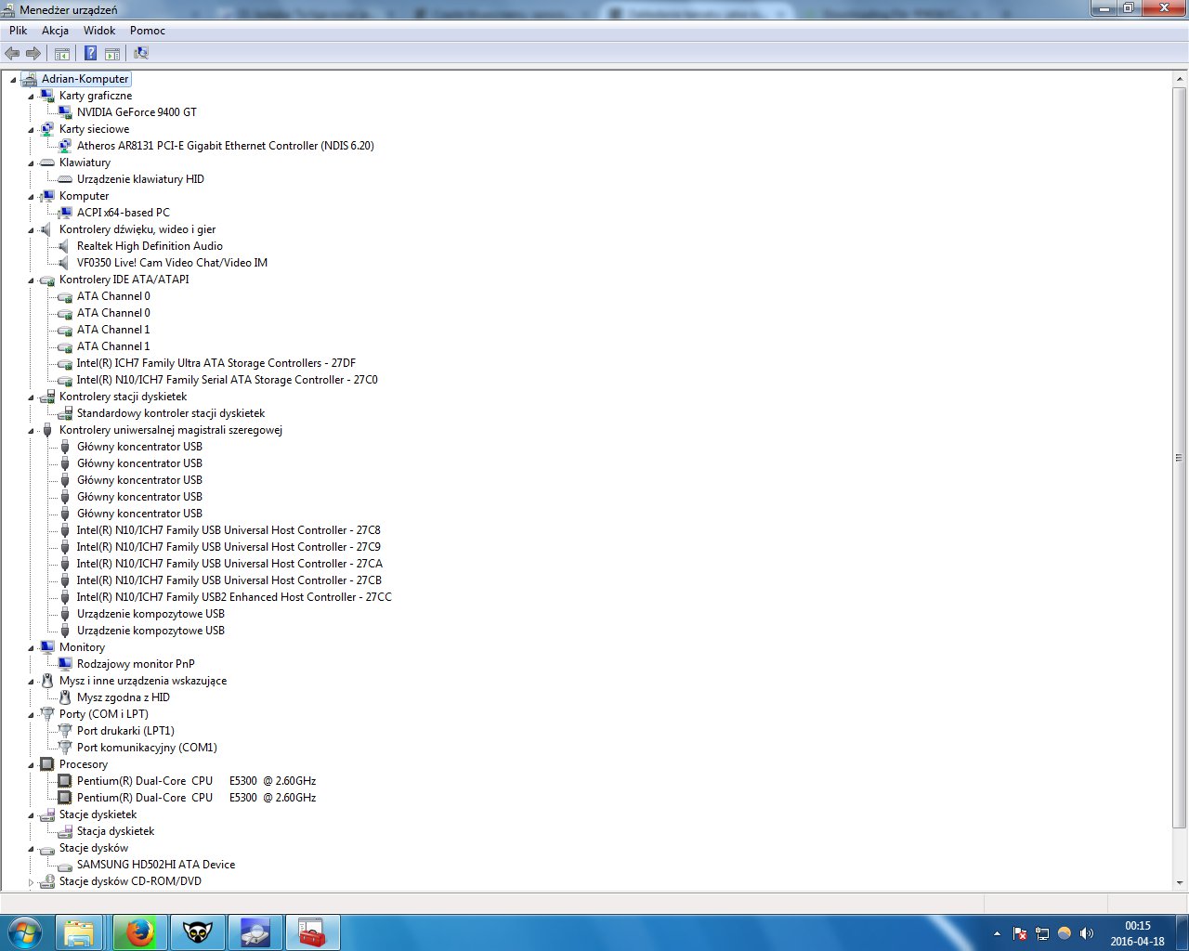This screenshot has height=951, width=1189.
Task: Click the network tray icon
Action: (x=1042, y=933)
